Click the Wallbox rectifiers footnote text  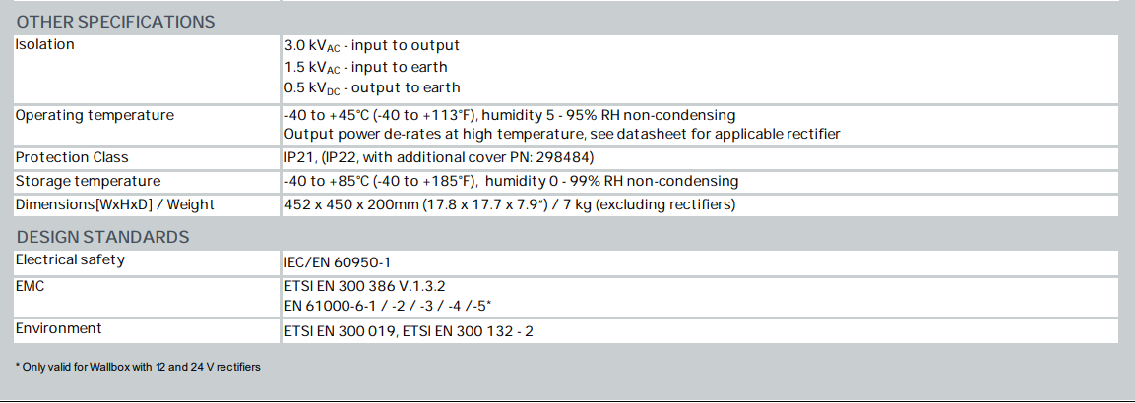138,367
